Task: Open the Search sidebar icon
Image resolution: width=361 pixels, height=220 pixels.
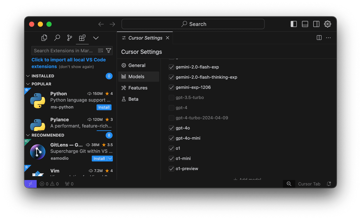Action: pos(57,38)
